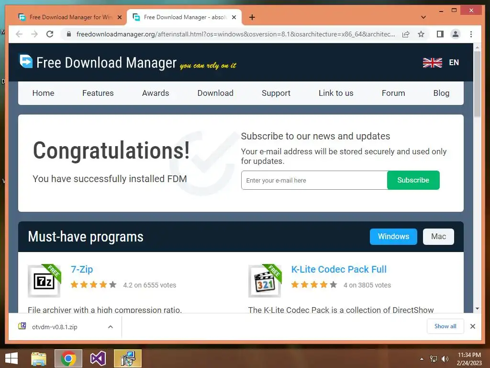Click 'Show all' downloads button
The height and width of the screenshot is (368, 490).
point(445,326)
